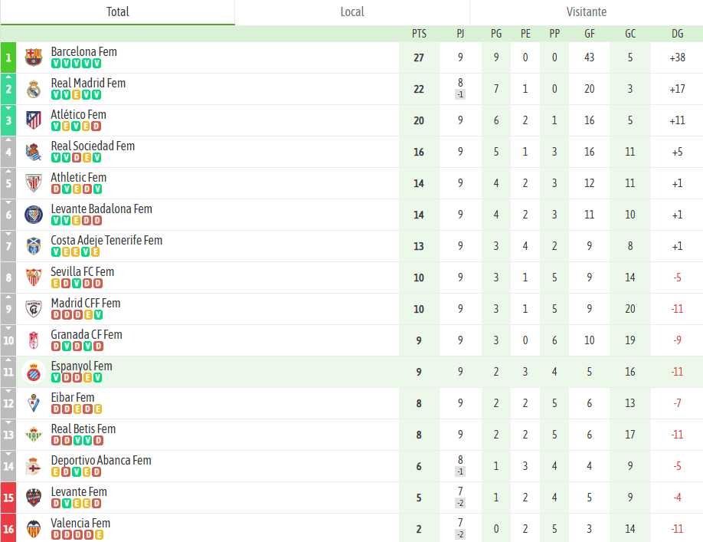This screenshot has width=703, height=542.
Task: Click the Granada CF Fem crest
Action: click(x=34, y=340)
